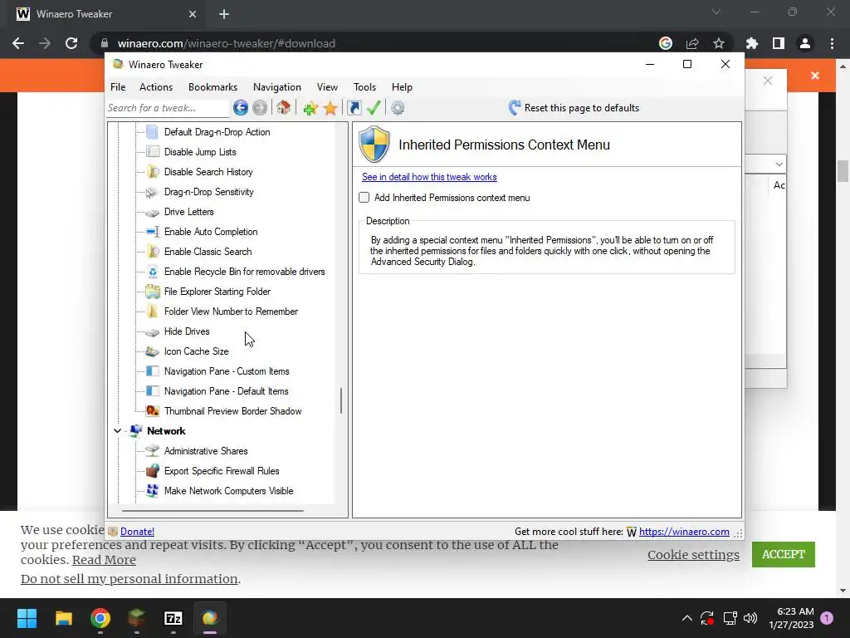Image resolution: width=850 pixels, height=638 pixels.
Task: Click Chrome extensions puzzle icon
Action: click(751, 43)
